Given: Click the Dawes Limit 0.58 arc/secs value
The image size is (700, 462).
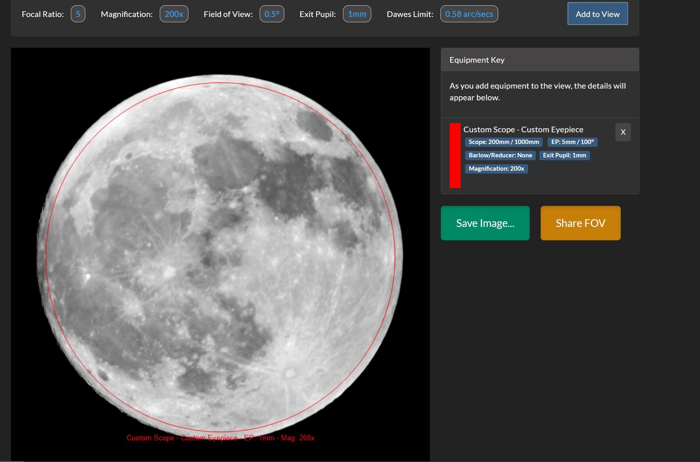Looking at the screenshot, I should click(x=469, y=14).
